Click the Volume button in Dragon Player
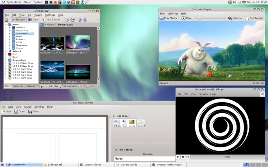 click(235, 18)
